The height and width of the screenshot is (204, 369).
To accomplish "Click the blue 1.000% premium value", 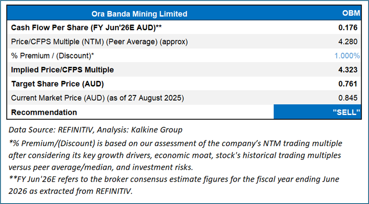I will (347, 56).
